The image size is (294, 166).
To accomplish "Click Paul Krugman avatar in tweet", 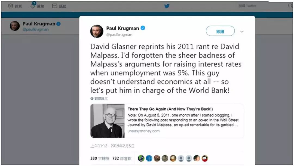I will coord(97,31).
